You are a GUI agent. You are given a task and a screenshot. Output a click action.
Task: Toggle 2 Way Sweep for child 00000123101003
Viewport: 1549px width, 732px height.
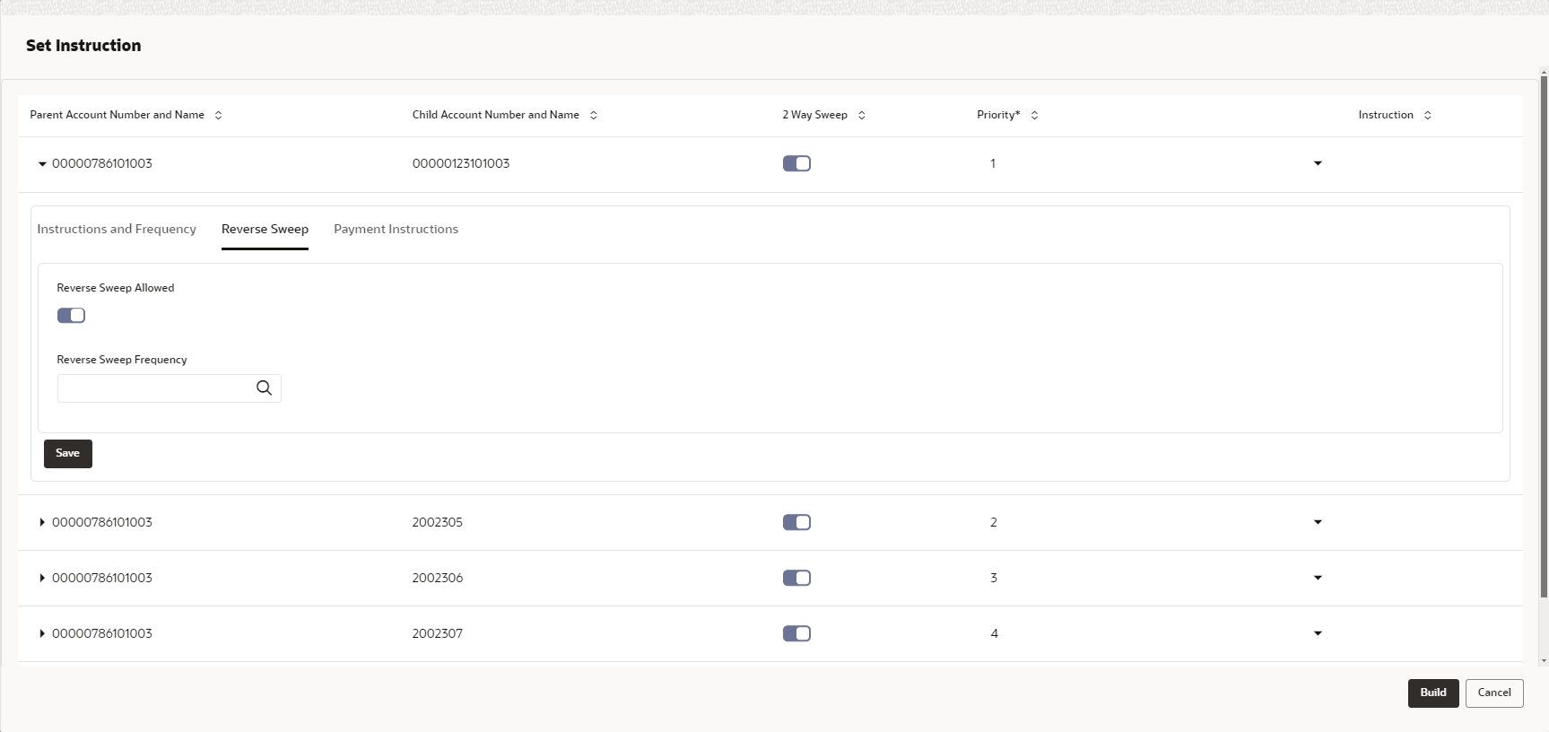pos(796,163)
